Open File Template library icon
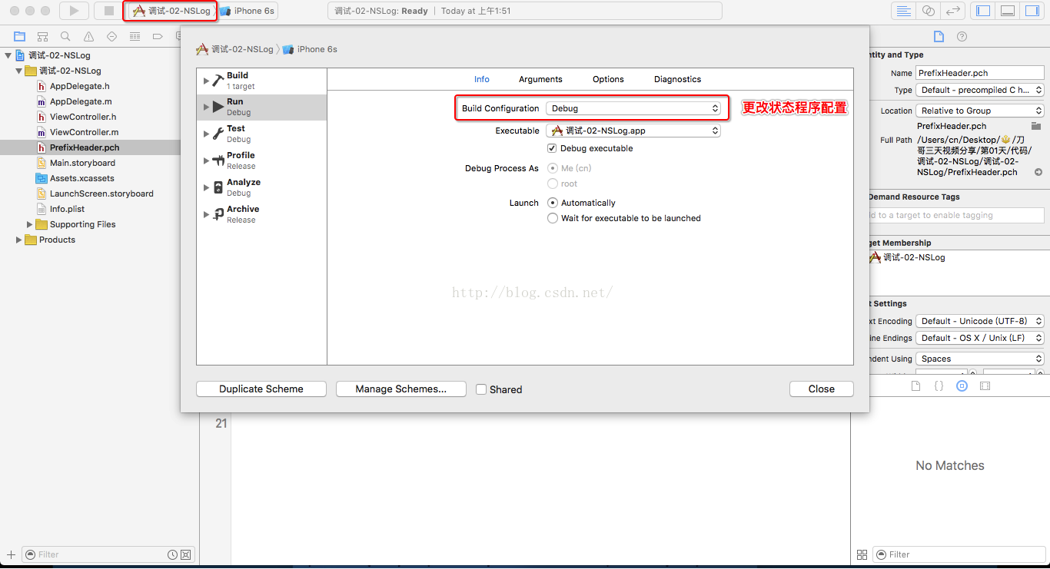The height and width of the screenshot is (569, 1050). tap(915, 386)
